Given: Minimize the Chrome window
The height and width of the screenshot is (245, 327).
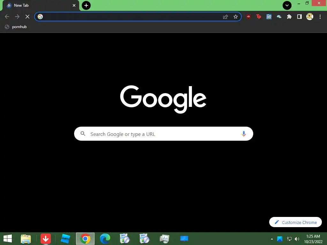Looking at the screenshot, I should (x=299, y=4).
